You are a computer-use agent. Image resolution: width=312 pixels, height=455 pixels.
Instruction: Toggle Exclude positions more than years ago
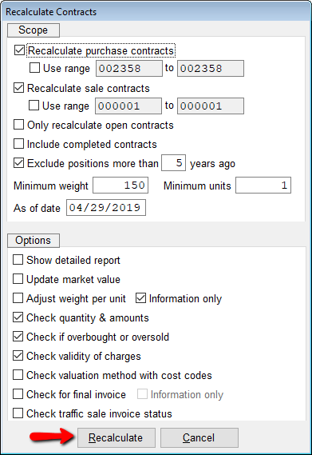tap(19, 163)
